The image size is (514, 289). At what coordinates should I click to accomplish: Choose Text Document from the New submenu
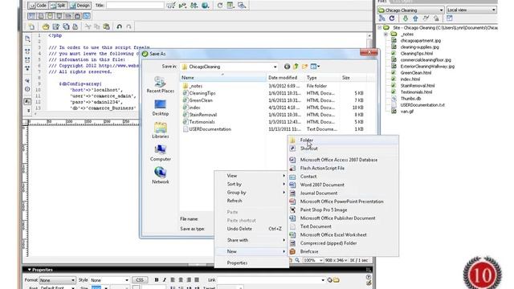click(343, 226)
